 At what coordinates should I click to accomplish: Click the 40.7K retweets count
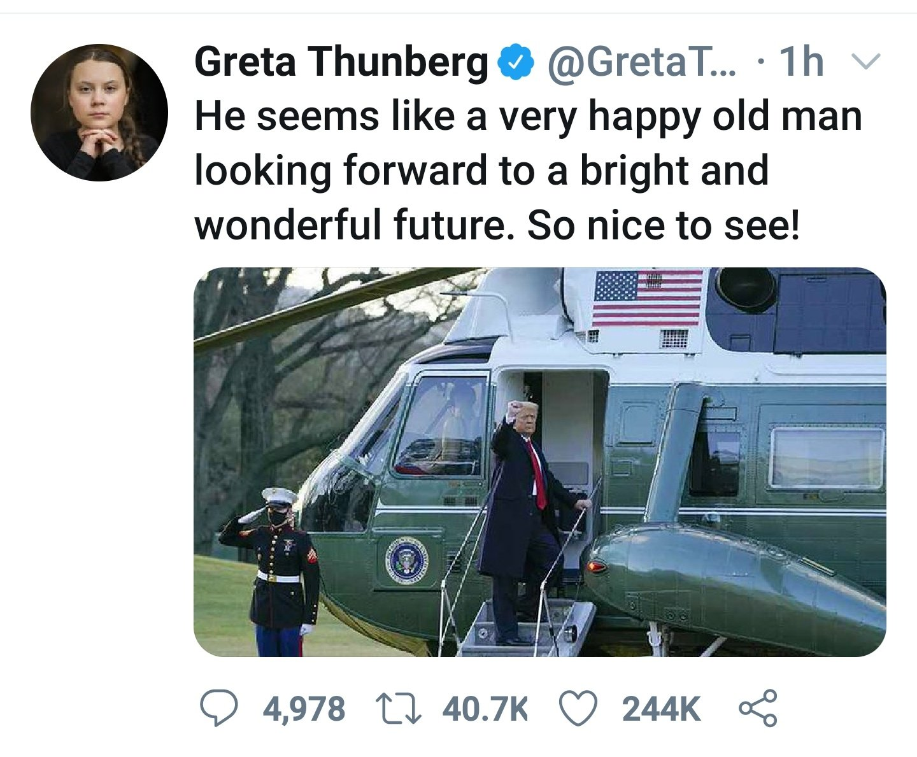(x=485, y=709)
